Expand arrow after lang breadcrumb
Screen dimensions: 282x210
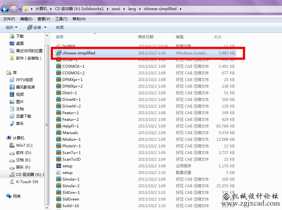click(x=140, y=9)
